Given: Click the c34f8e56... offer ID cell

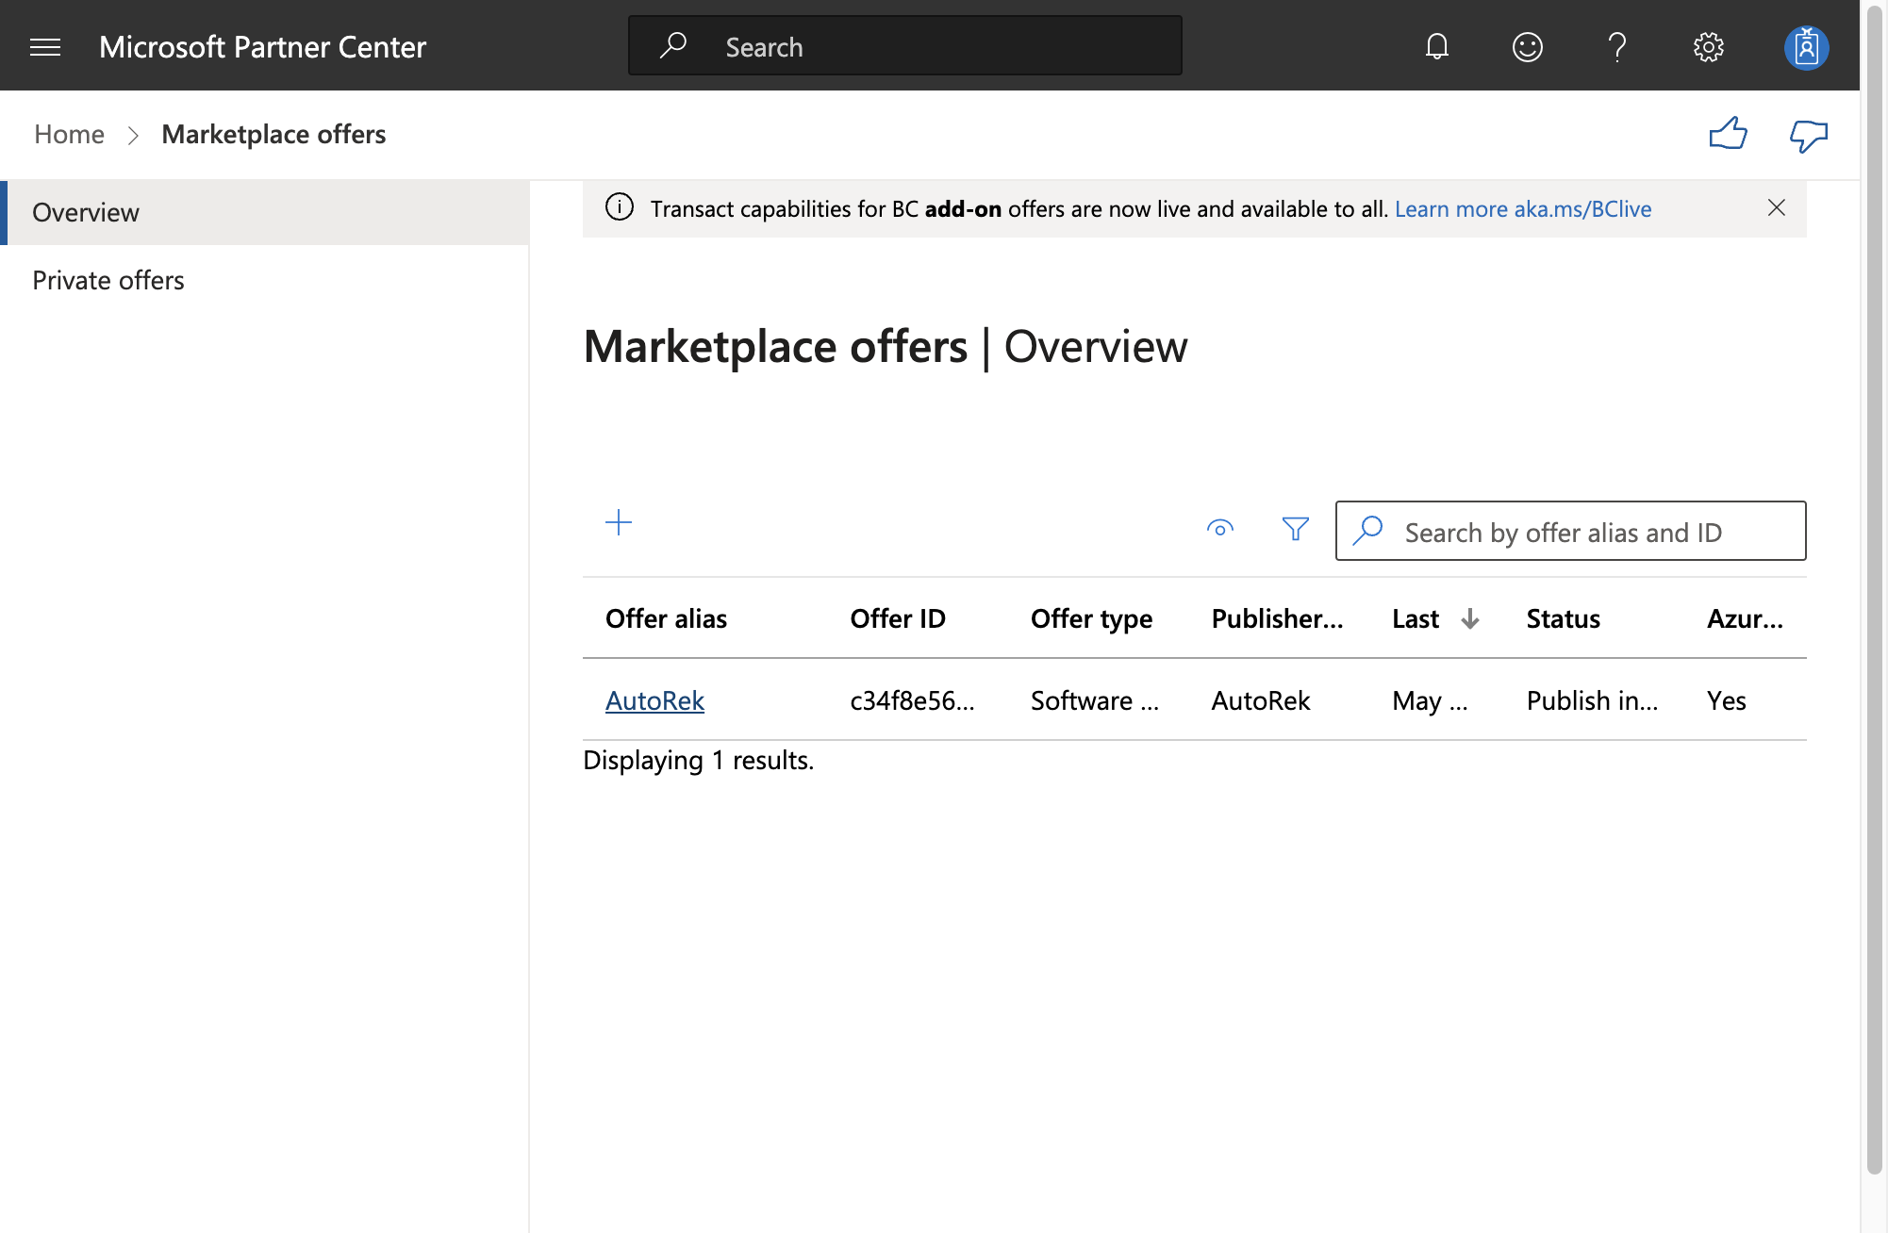Looking at the screenshot, I should coord(912,700).
